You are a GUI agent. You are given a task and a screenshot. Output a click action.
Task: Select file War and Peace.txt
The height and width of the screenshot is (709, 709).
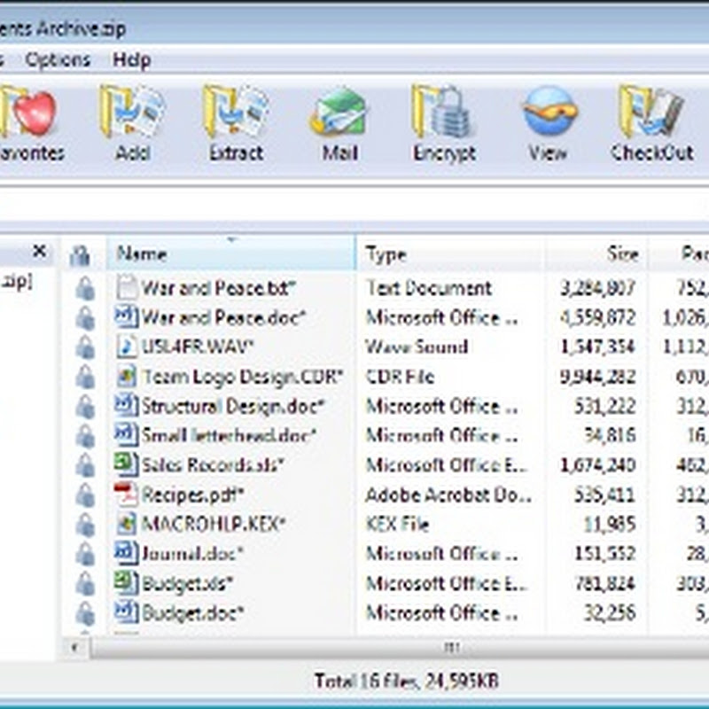click(218, 289)
